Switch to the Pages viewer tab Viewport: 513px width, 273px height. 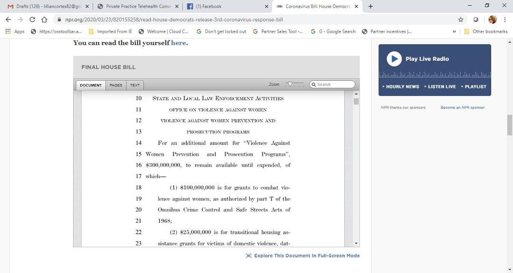pos(116,85)
